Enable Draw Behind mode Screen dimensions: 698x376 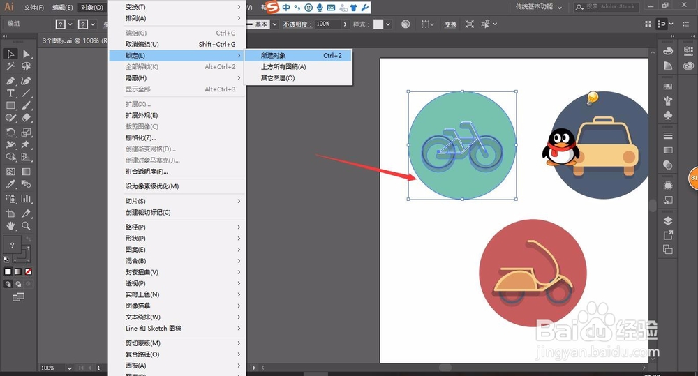click(x=18, y=284)
